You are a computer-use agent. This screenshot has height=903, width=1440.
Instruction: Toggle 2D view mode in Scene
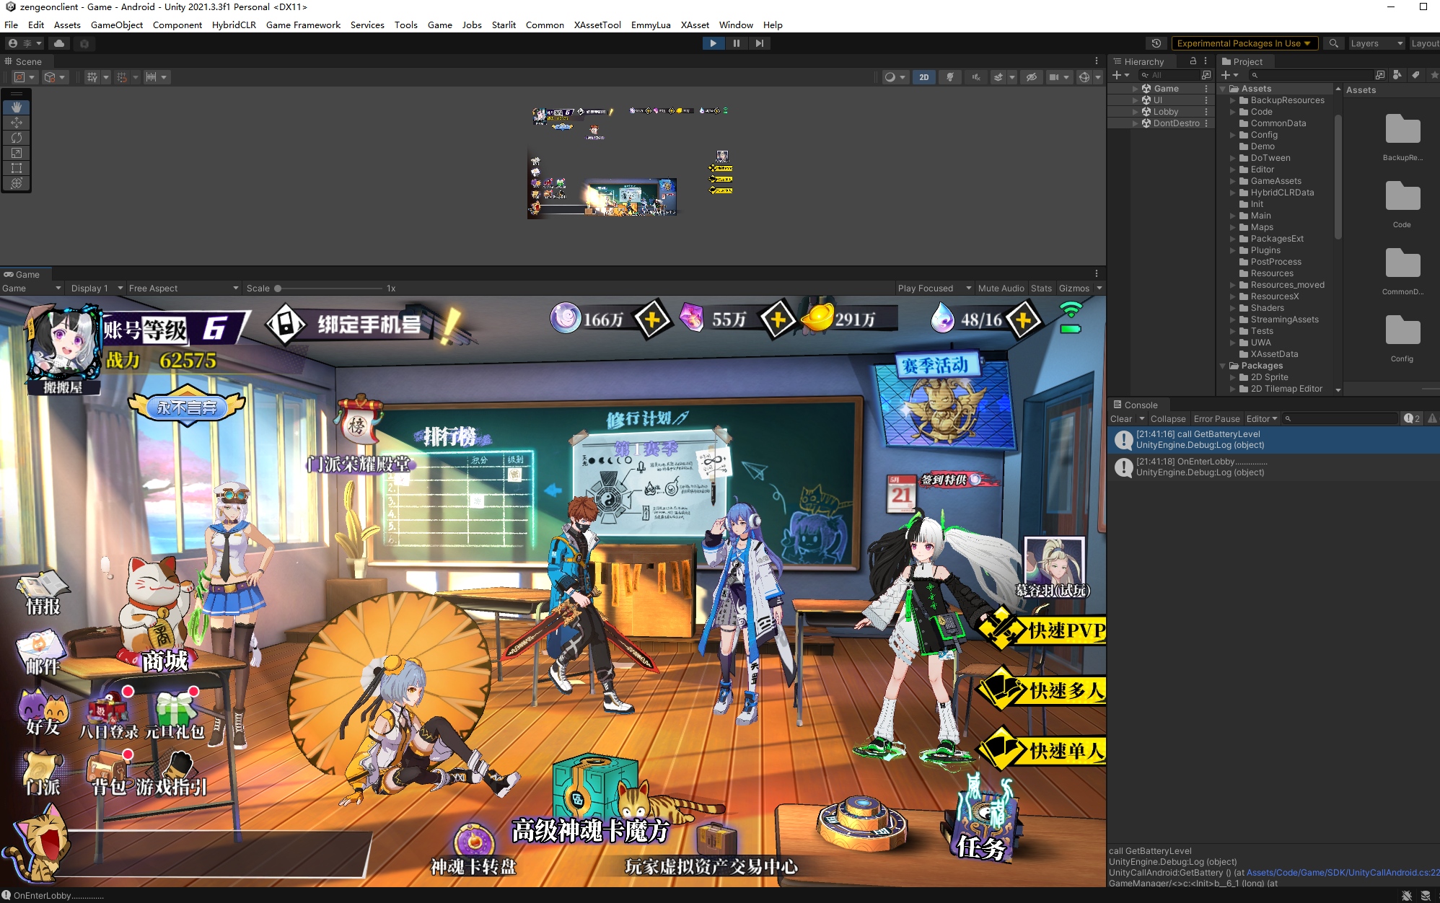tap(924, 77)
